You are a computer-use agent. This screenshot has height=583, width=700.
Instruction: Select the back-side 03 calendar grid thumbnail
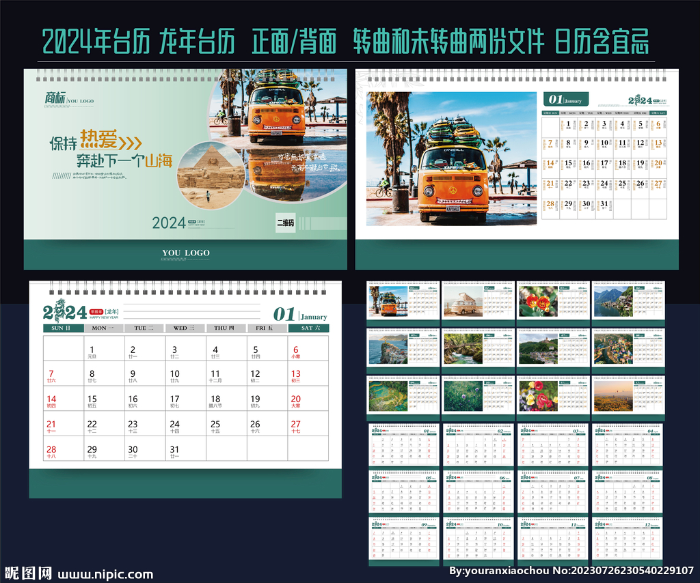click(554, 448)
